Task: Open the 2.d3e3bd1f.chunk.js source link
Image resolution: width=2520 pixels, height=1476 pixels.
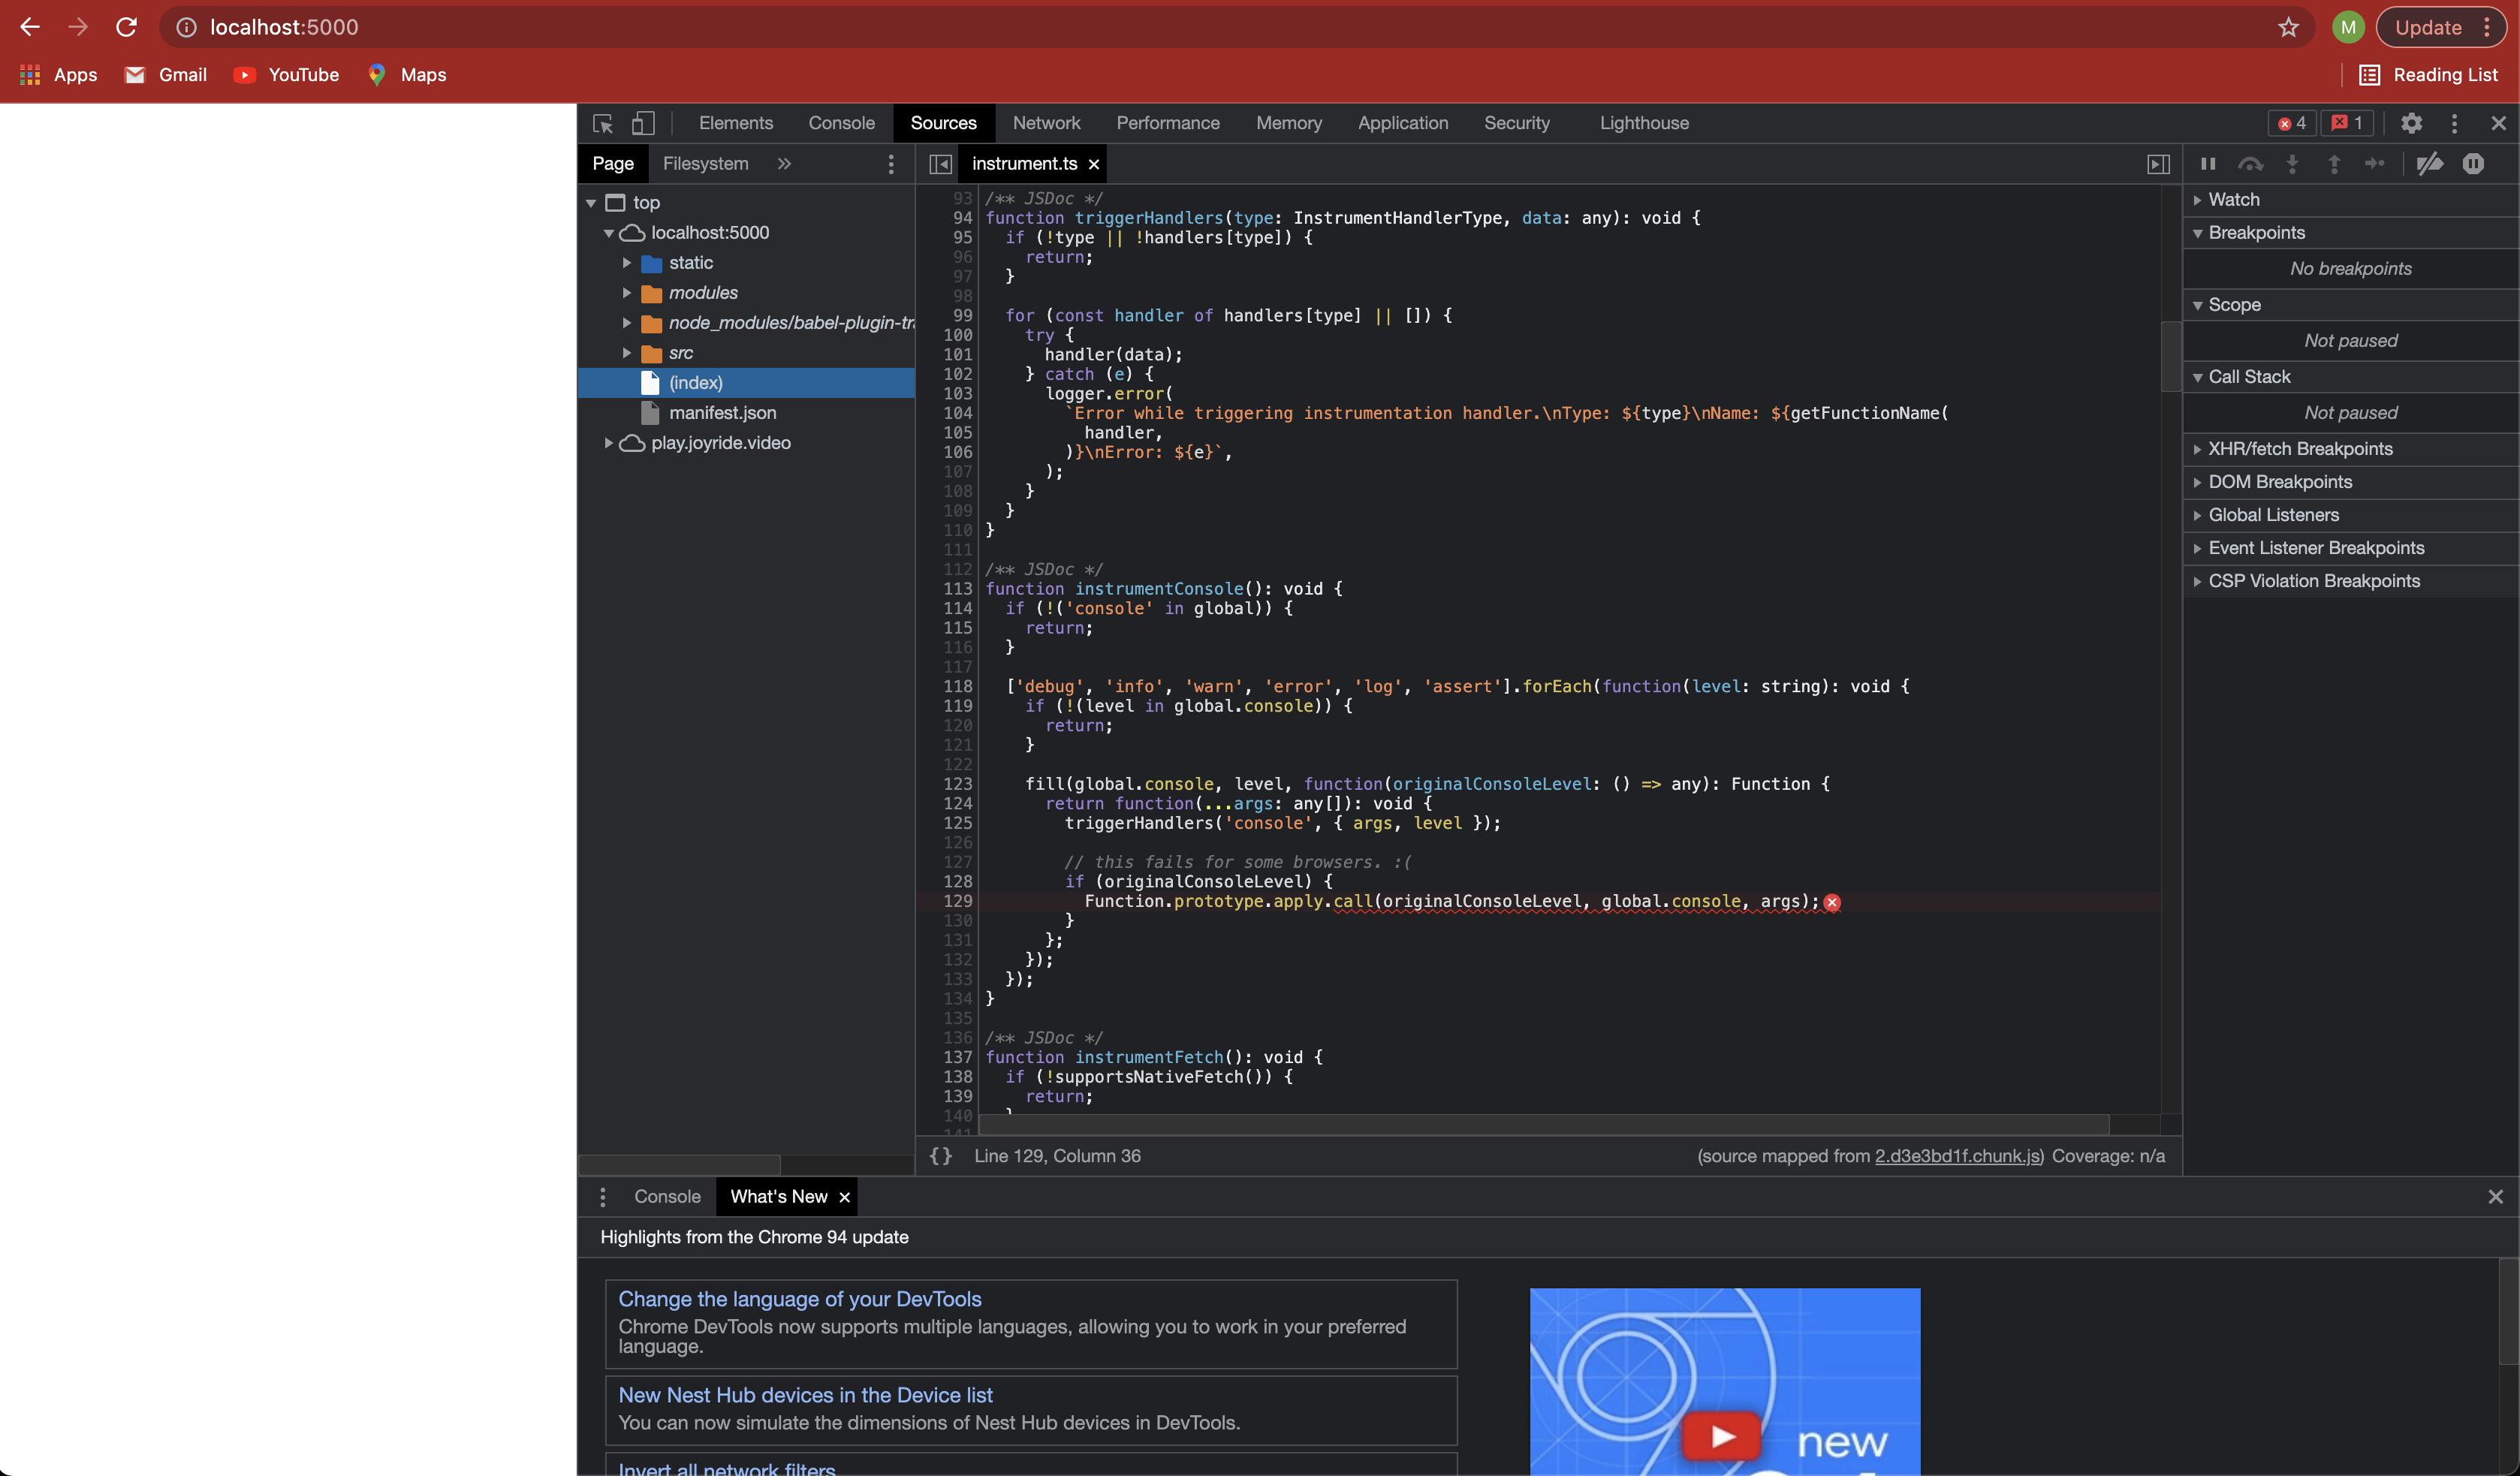Action: click(x=1957, y=1156)
